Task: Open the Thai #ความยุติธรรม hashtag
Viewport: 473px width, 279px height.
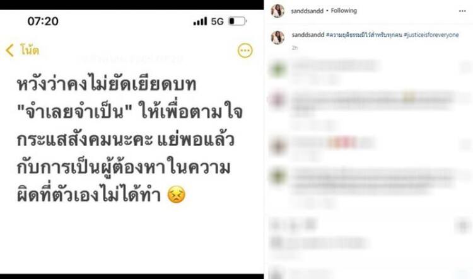Action: pos(364,35)
